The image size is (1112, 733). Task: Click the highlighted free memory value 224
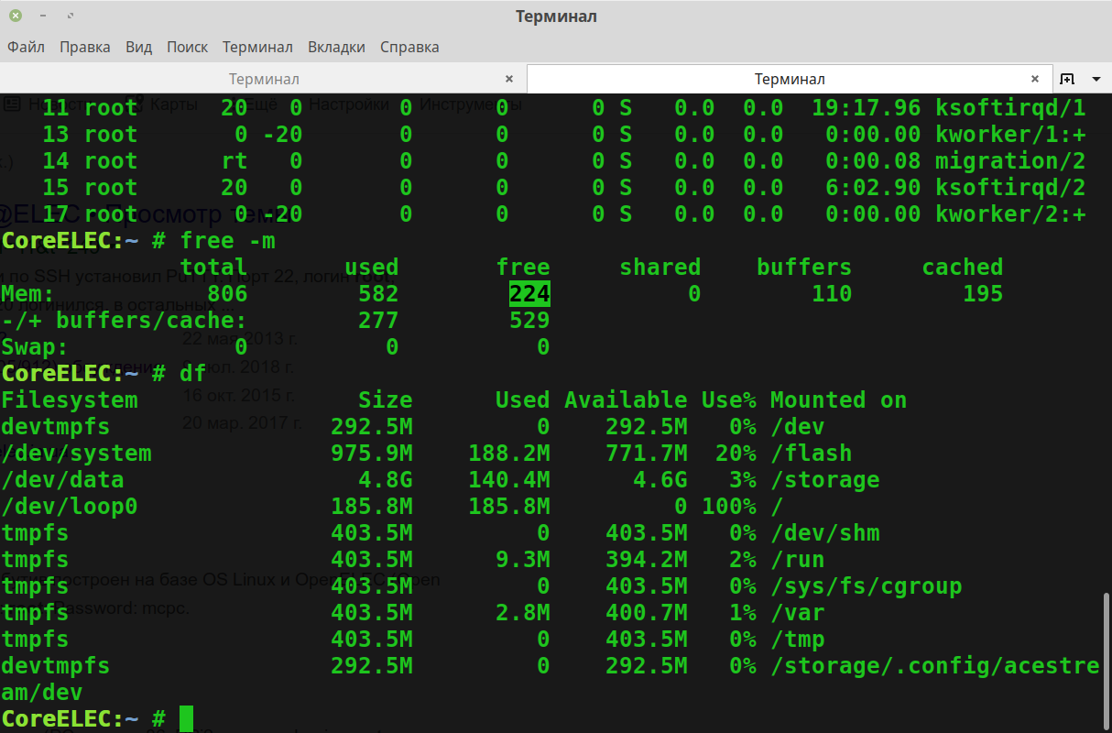[529, 293]
